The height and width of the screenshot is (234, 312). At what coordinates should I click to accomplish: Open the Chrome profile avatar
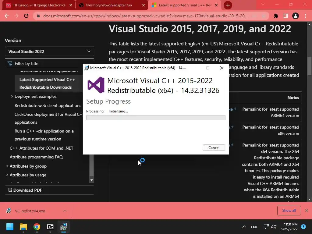296,16
